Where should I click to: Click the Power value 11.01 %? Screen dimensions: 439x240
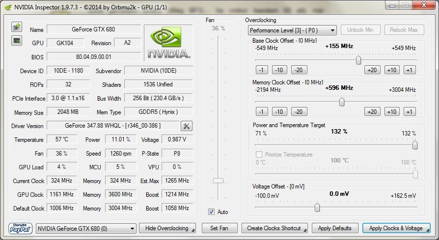pyautogui.click(x=121, y=139)
